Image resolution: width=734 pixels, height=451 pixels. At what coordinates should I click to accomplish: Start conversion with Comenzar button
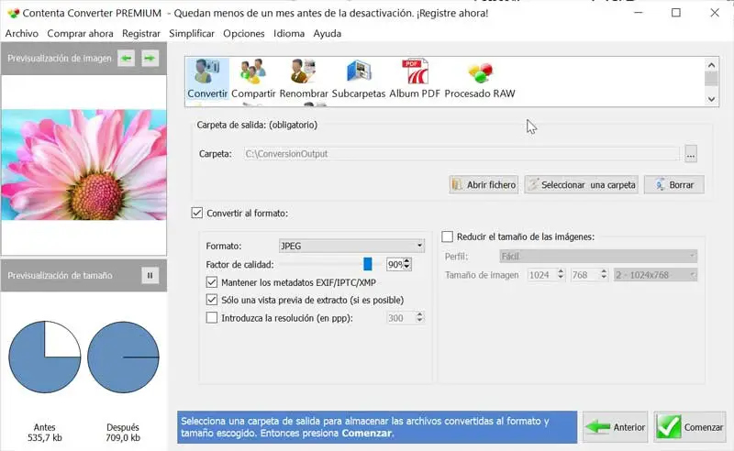(690, 427)
